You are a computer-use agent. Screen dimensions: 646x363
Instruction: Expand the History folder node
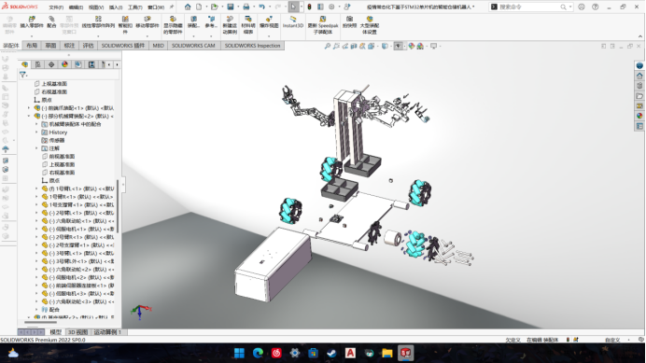click(x=36, y=133)
